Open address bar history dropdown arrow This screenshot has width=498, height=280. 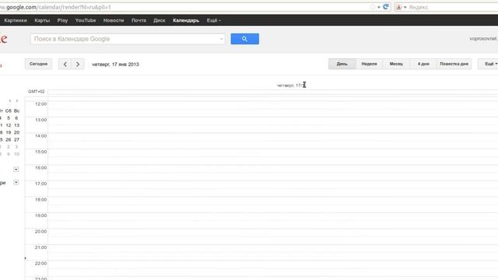click(379, 7)
